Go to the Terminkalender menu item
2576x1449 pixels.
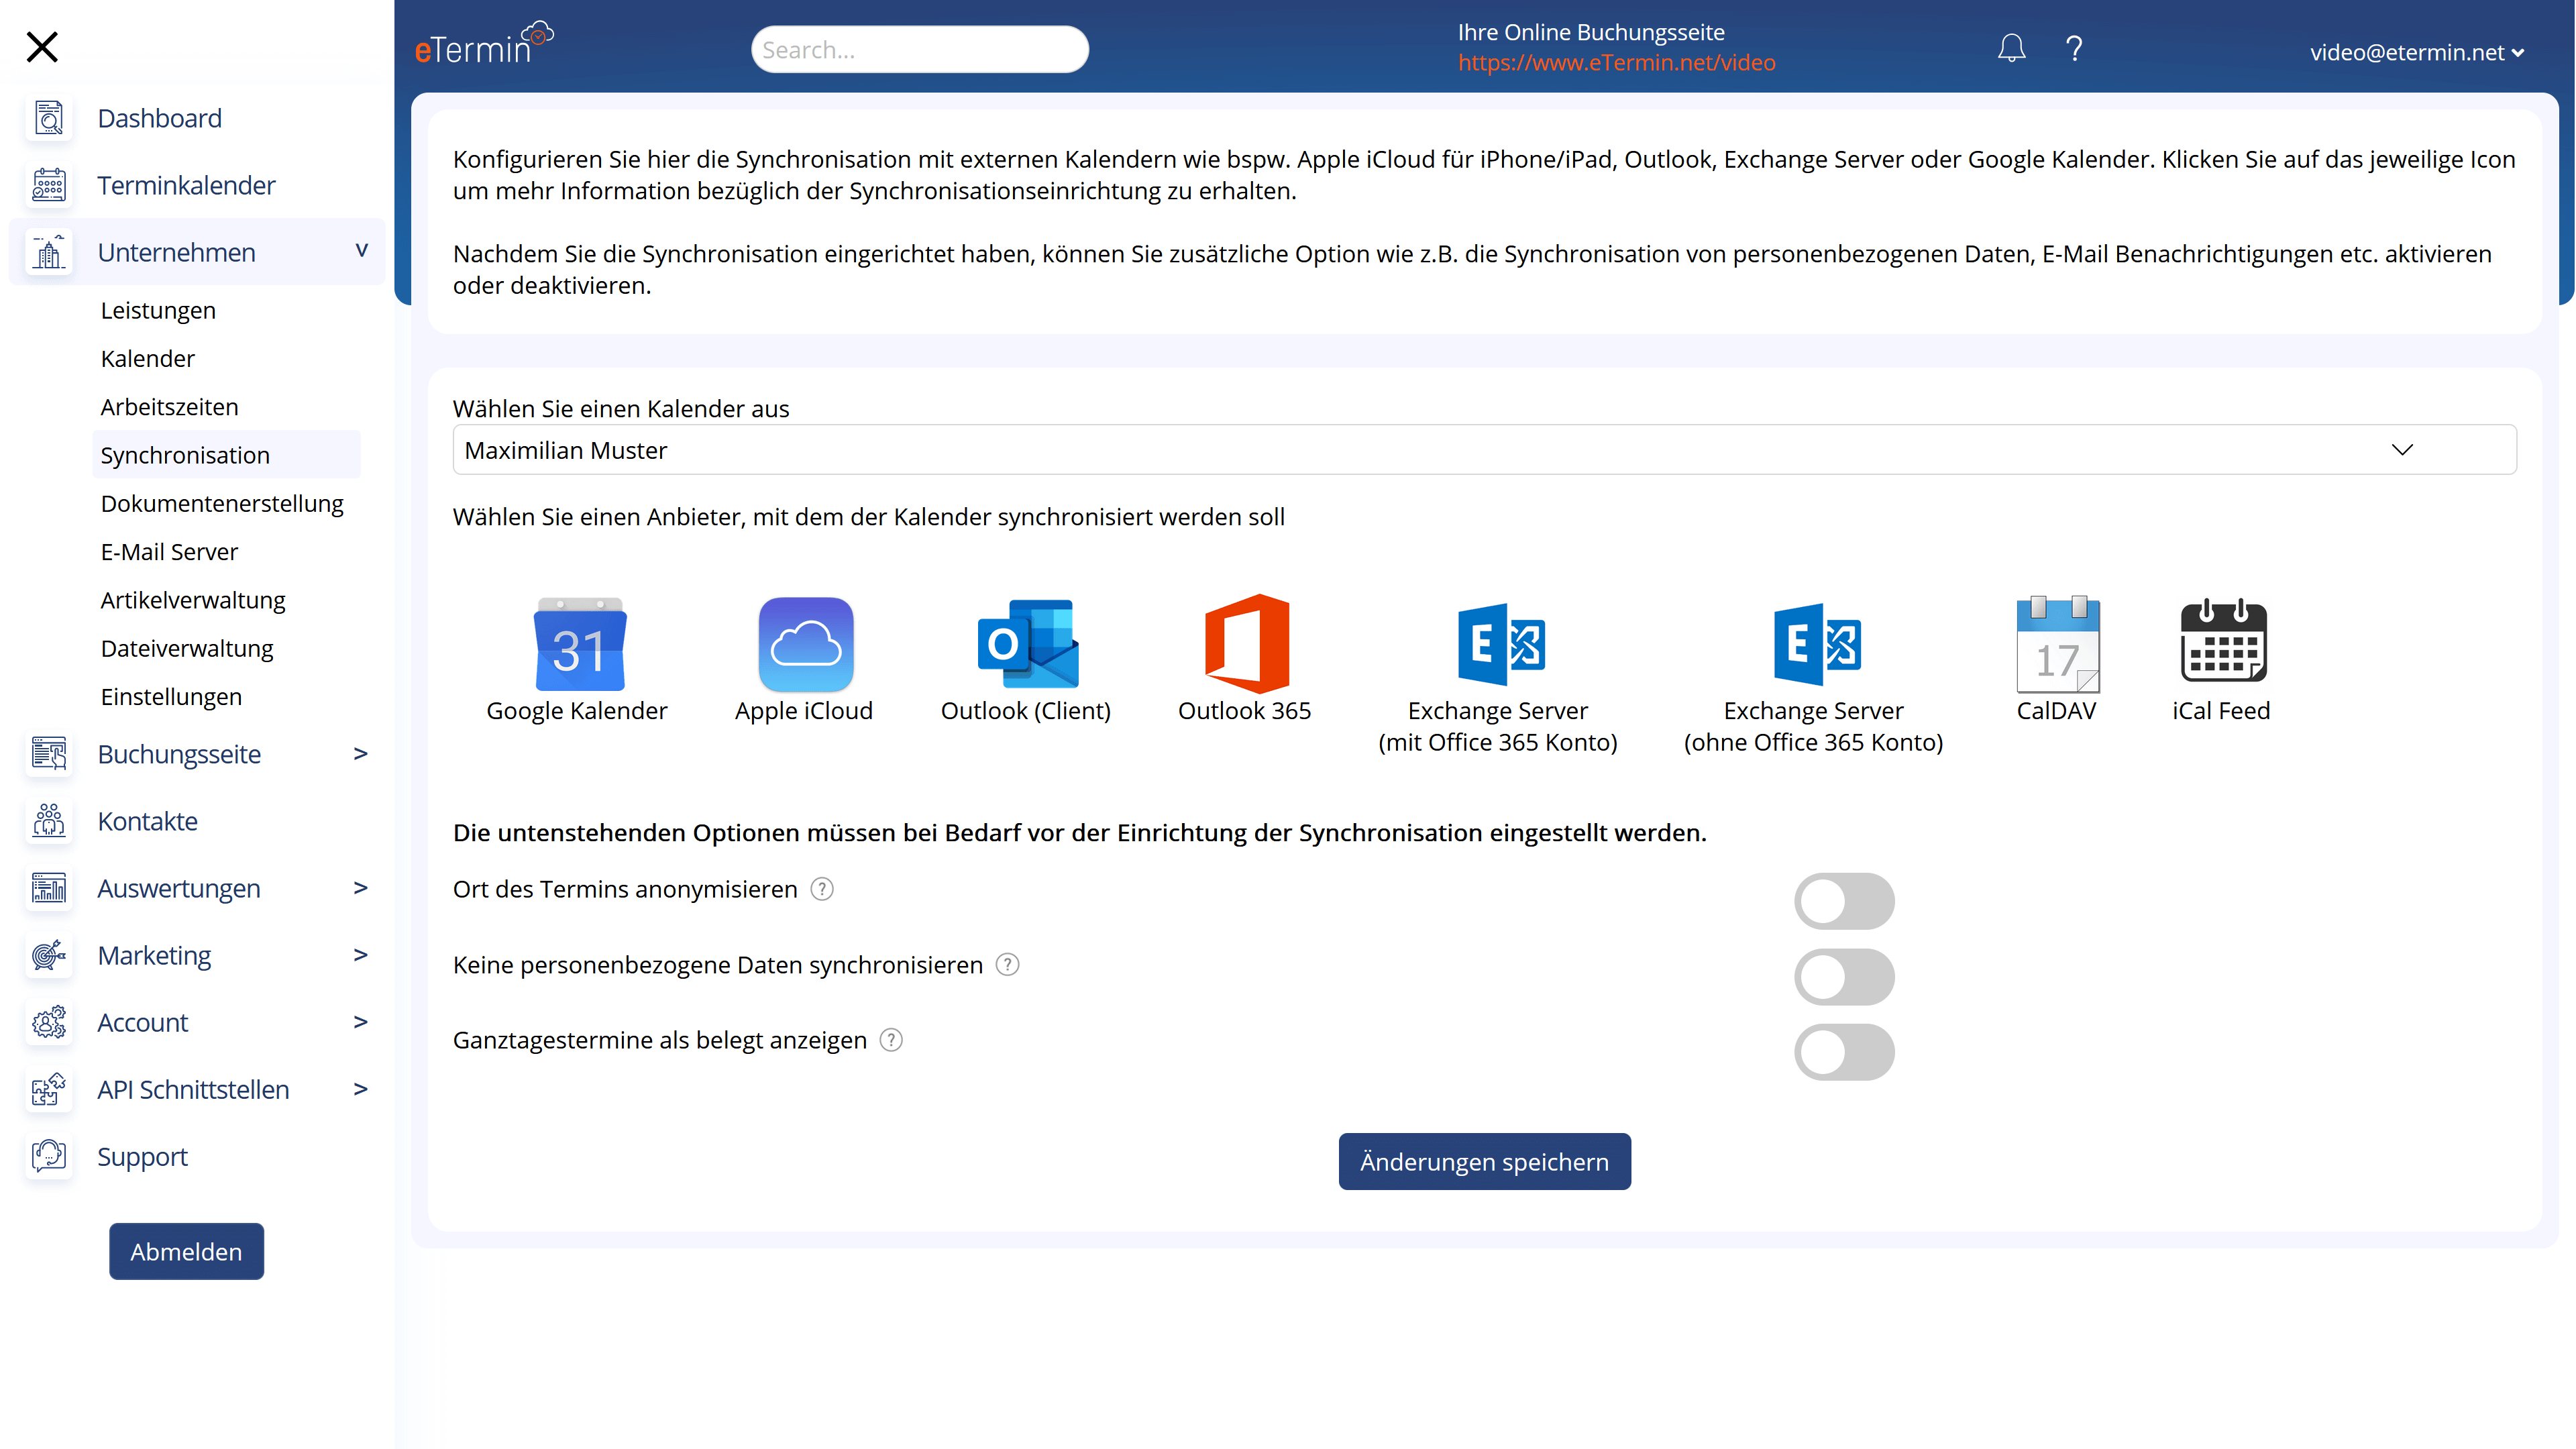(x=186, y=185)
